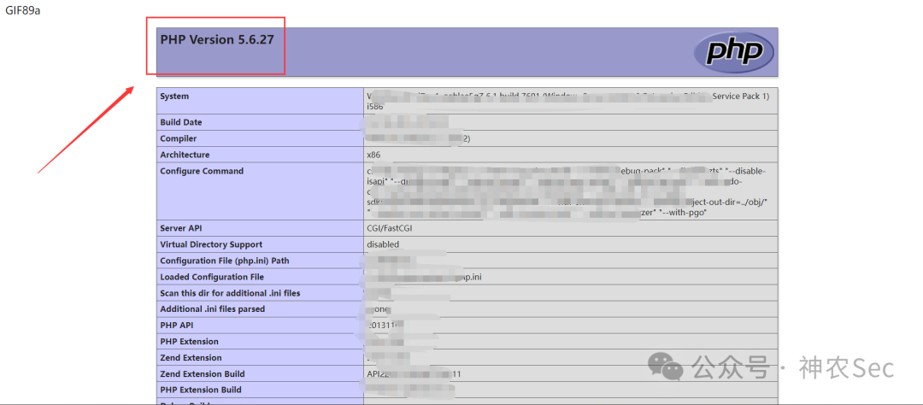Click the GIF89a text at the top
Screen dimensions: 923x405
coord(23,12)
